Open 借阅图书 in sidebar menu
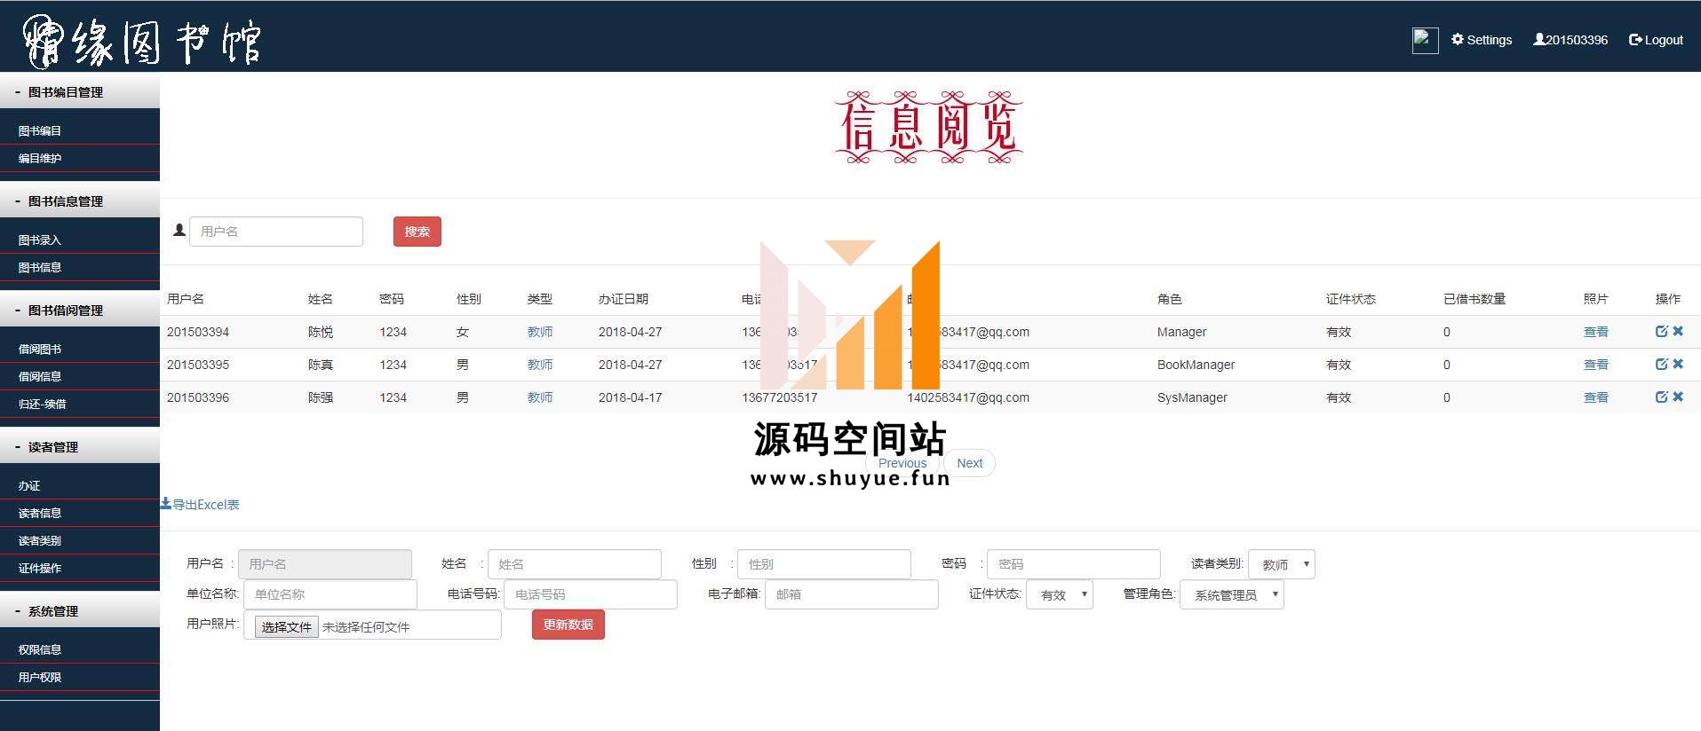 (x=40, y=349)
